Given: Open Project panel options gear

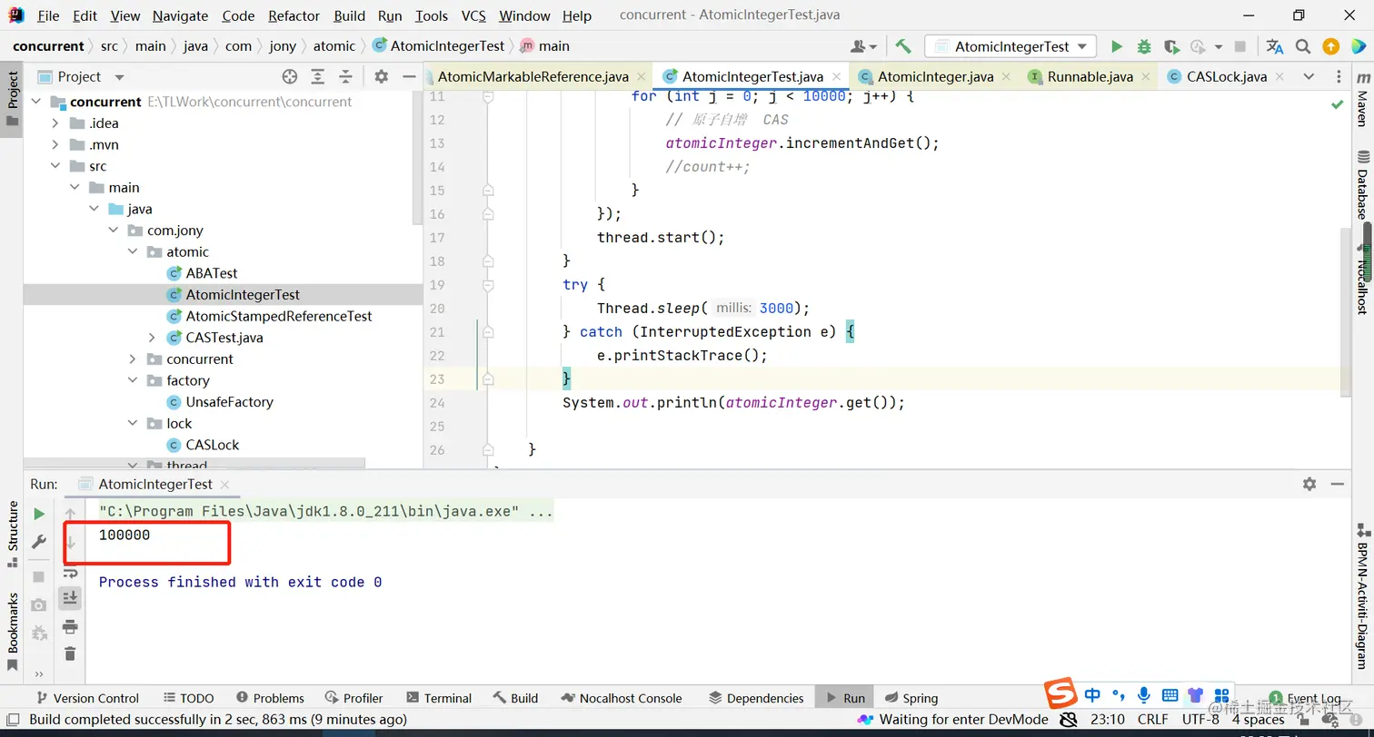Looking at the screenshot, I should pos(382,77).
